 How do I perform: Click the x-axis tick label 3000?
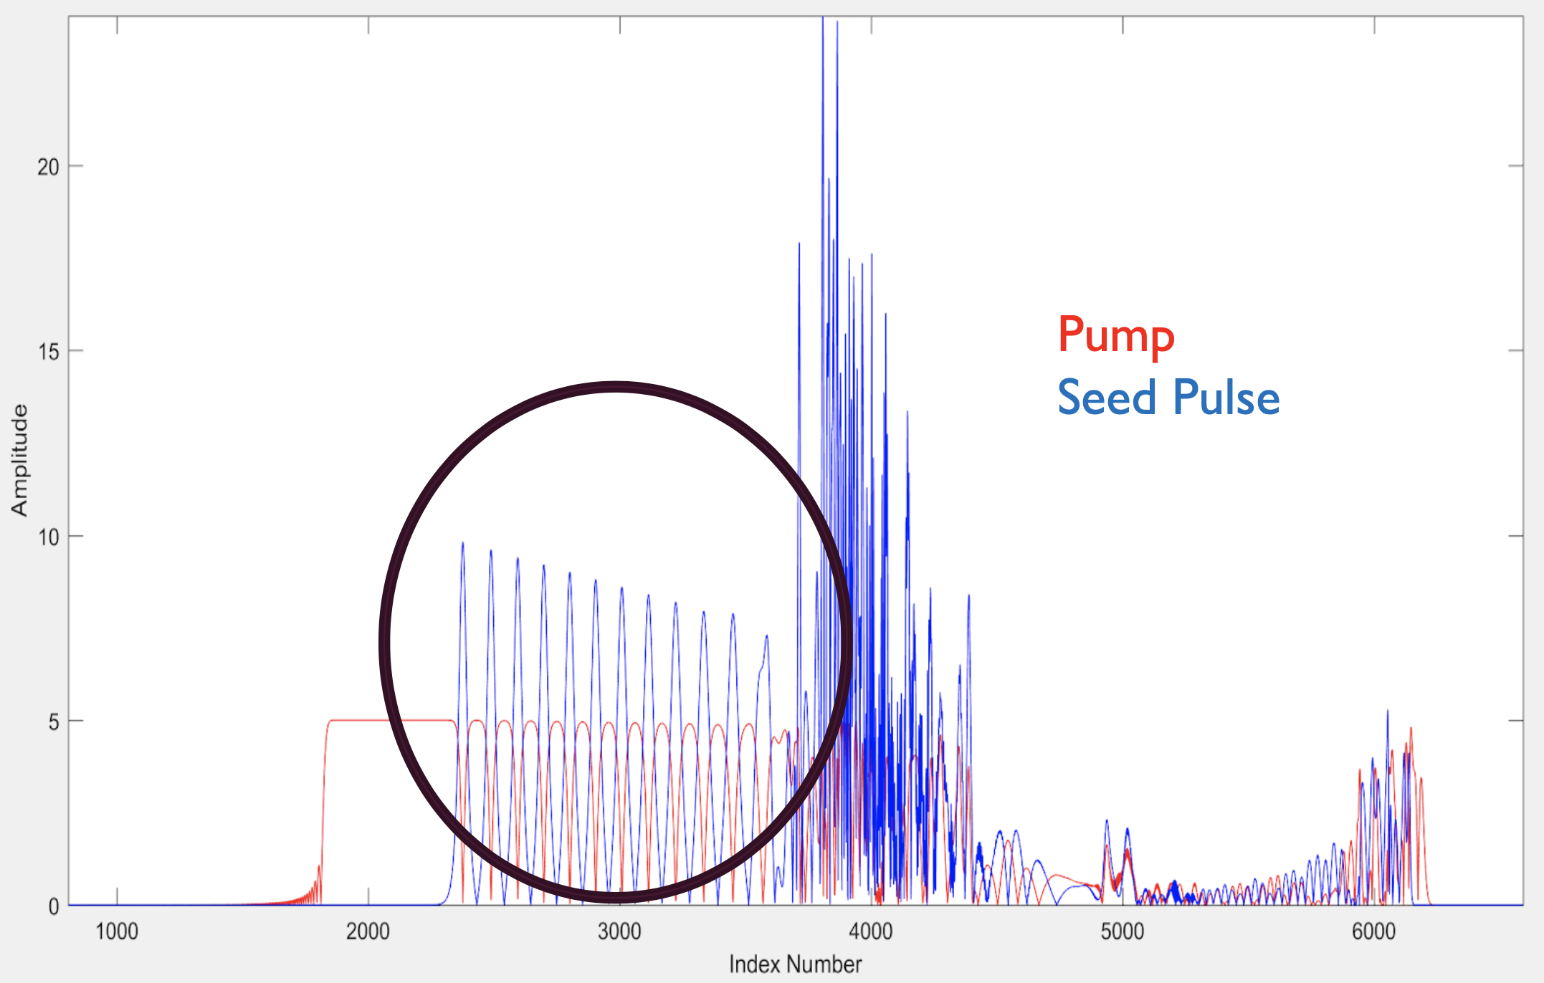coord(620,931)
